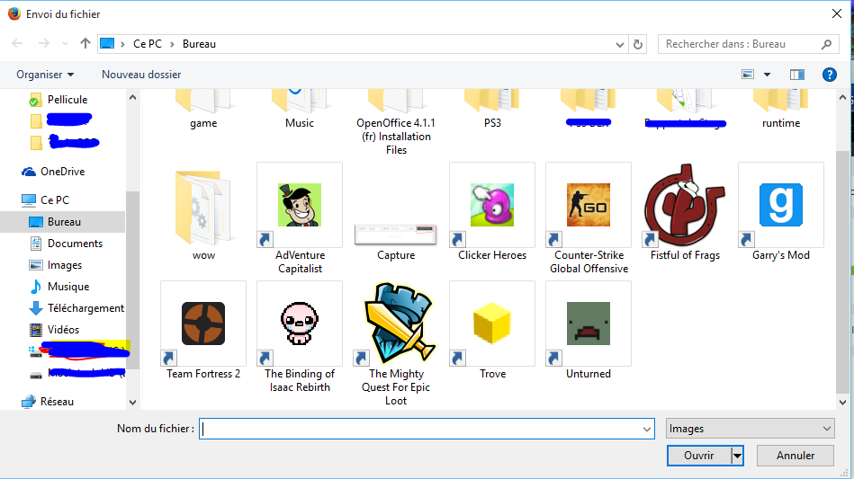Close the Envoi du fichier dialog
This screenshot has width=854, height=479.
click(837, 13)
